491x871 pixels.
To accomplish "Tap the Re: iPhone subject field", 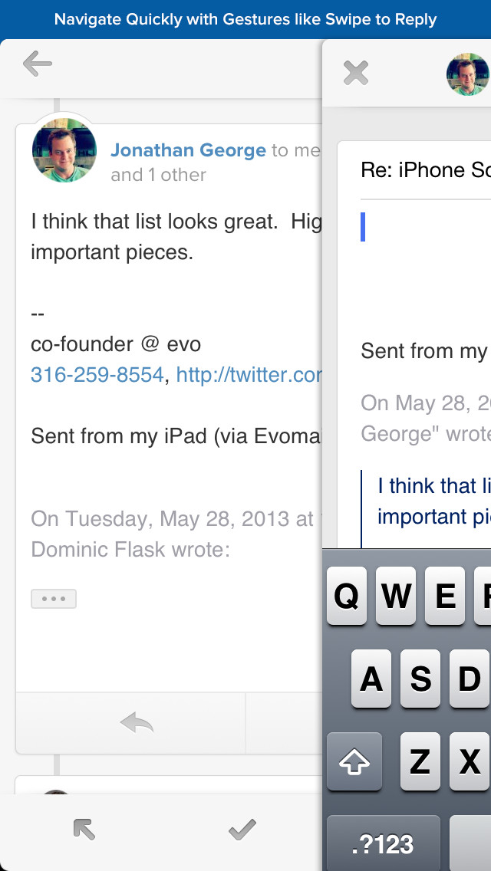I will 425,170.
